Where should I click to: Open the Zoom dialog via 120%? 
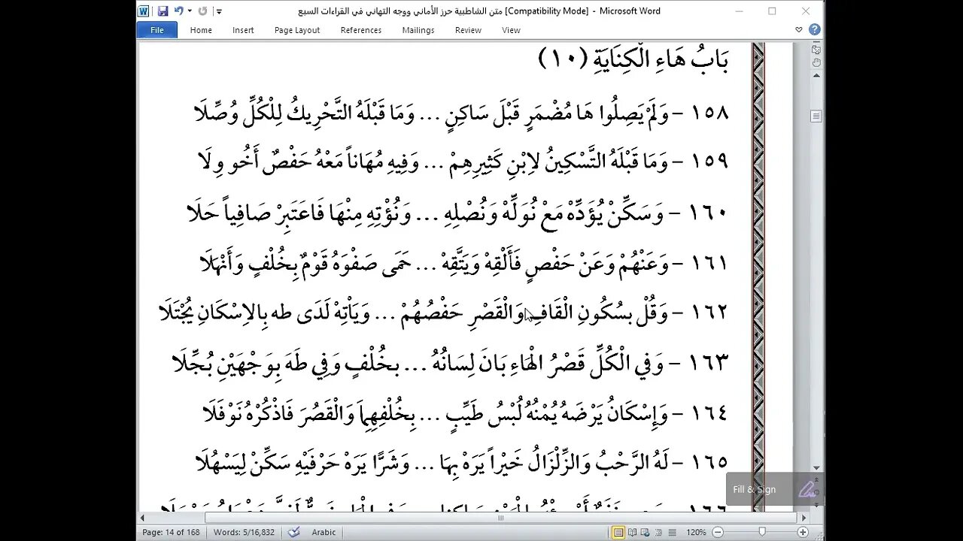[x=696, y=532]
